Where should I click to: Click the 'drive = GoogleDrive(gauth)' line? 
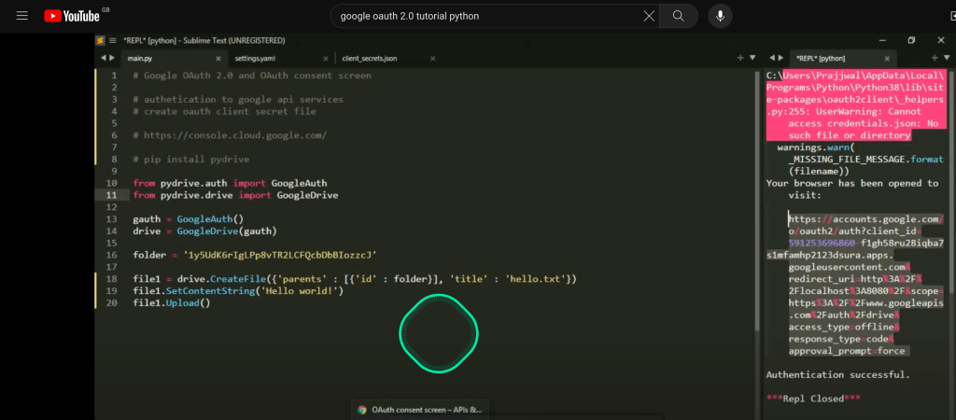click(204, 231)
